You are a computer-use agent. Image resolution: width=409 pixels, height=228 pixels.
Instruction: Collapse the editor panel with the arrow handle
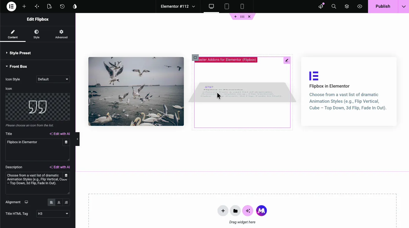pyautogui.click(x=77, y=139)
